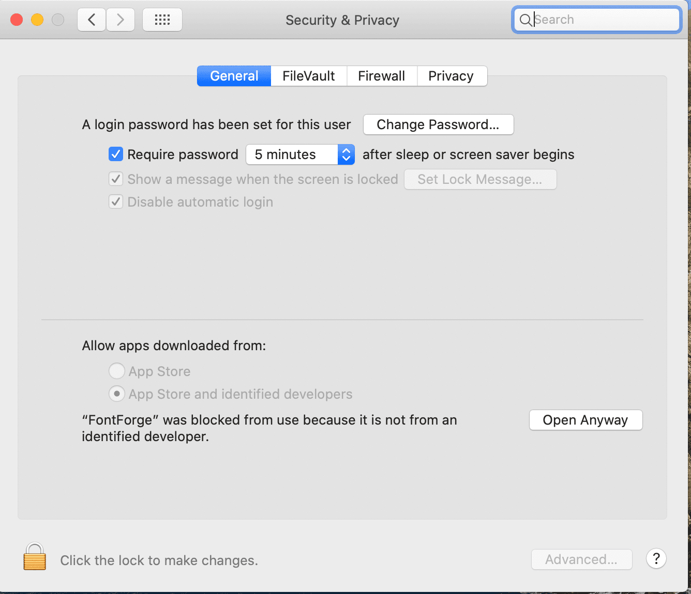
Task: Click 'A login password has been set' text
Action: click(216, 124)
